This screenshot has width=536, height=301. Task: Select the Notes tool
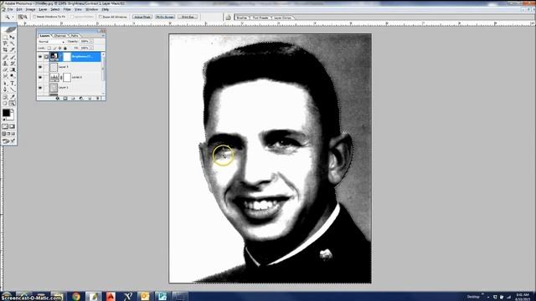pyautogui.click(x=5, y=97)
